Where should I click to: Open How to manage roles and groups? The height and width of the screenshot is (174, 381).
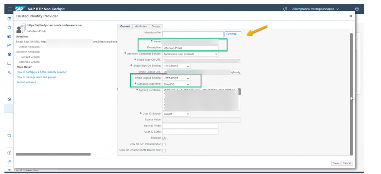36,77
